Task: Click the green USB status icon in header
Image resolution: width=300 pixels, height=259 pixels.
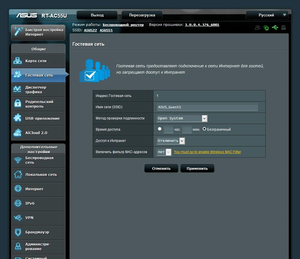Action: (275, 28)
